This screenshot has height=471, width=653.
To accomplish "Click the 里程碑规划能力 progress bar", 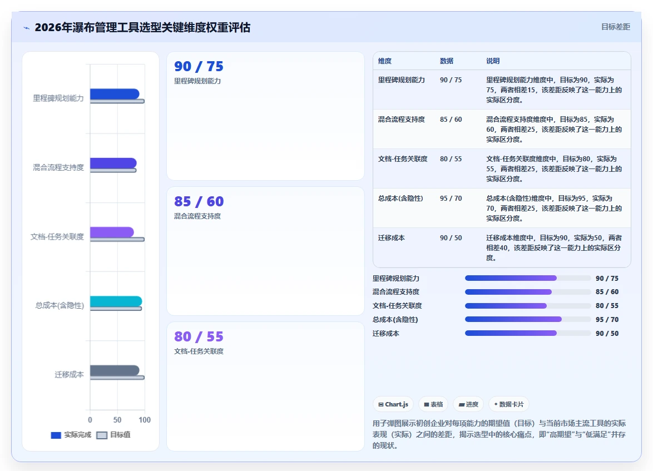I will coord(528,278).
